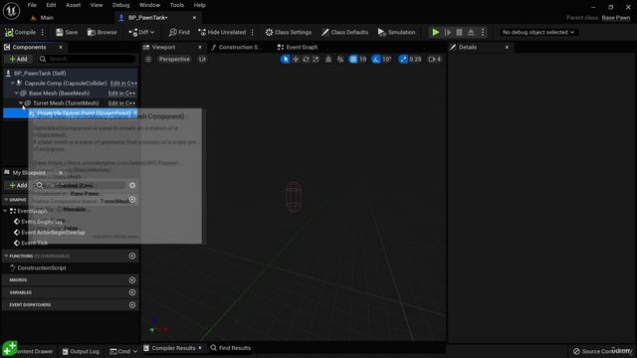This screenshot has width=637, height=358.
Task: Open Edit in C++ for Turret Mesh
Action: tap(121, 103)
